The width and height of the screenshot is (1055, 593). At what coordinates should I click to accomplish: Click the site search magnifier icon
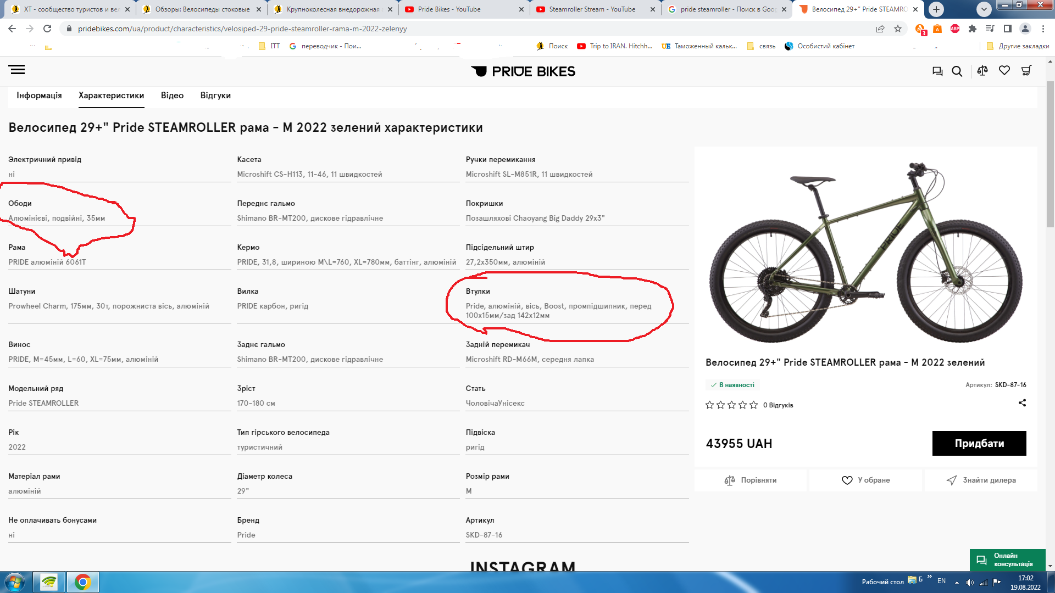[957, 71]
